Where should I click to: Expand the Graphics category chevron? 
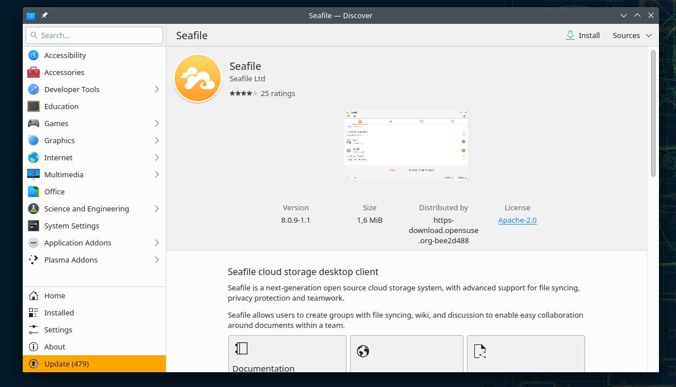pos(157,140)
